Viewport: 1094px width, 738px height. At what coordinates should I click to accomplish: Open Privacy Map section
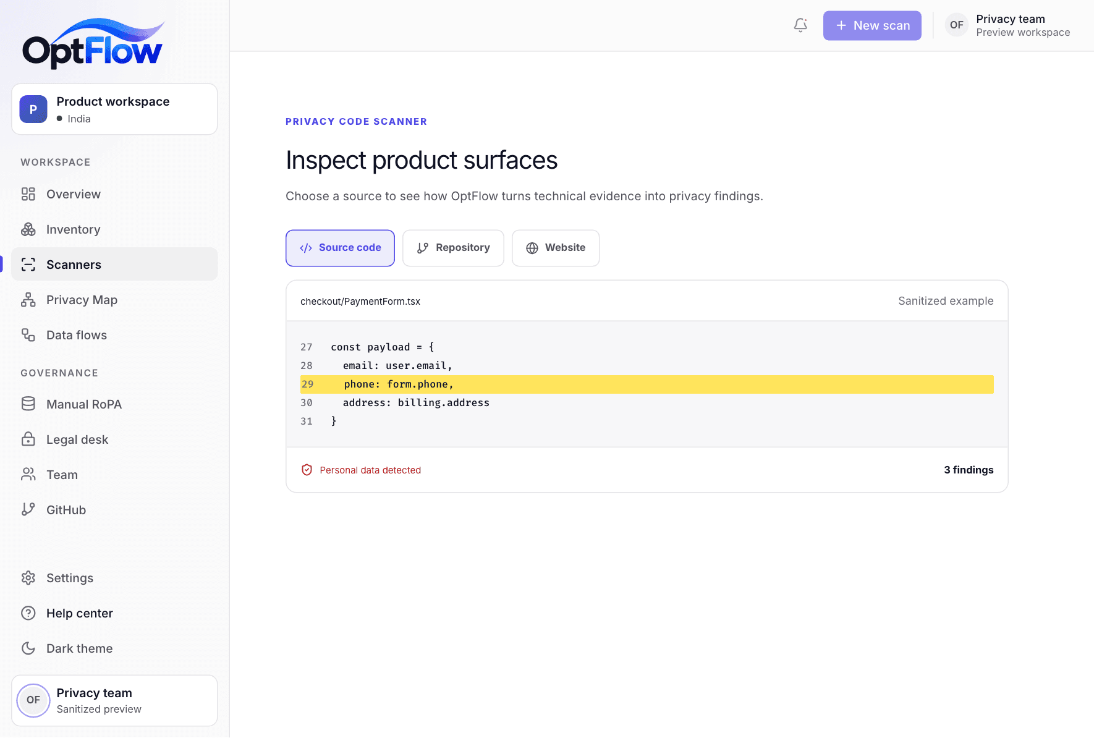pos(114,300)
